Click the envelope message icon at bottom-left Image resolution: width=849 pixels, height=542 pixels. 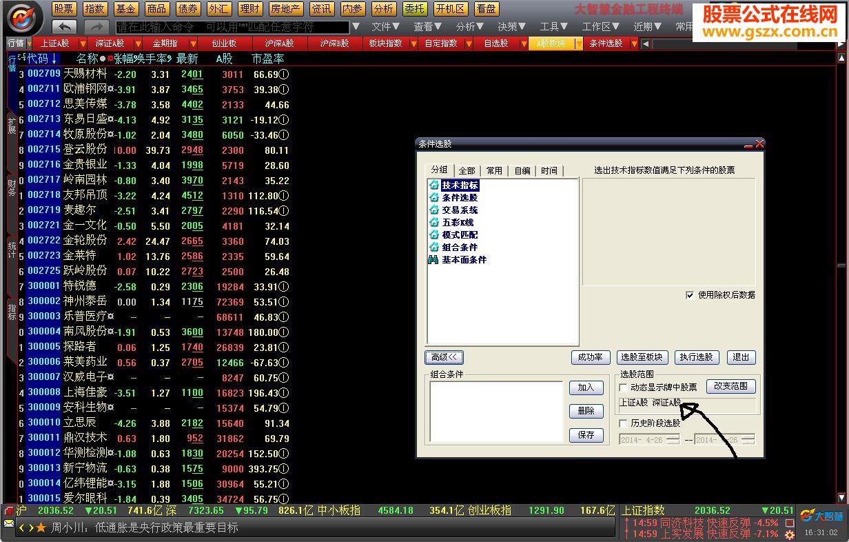(8, 524)
